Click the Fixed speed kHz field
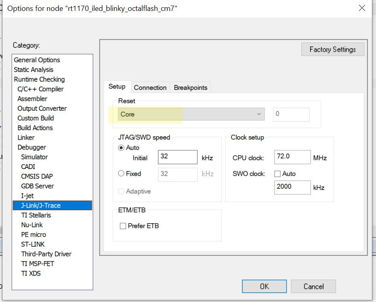Screen dimensions: 376x302 click(177, 174)
